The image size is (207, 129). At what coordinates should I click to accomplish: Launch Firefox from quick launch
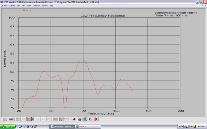pyautogui.click(x=28, y=126)
